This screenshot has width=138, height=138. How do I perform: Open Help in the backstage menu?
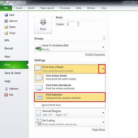(7, 81)
